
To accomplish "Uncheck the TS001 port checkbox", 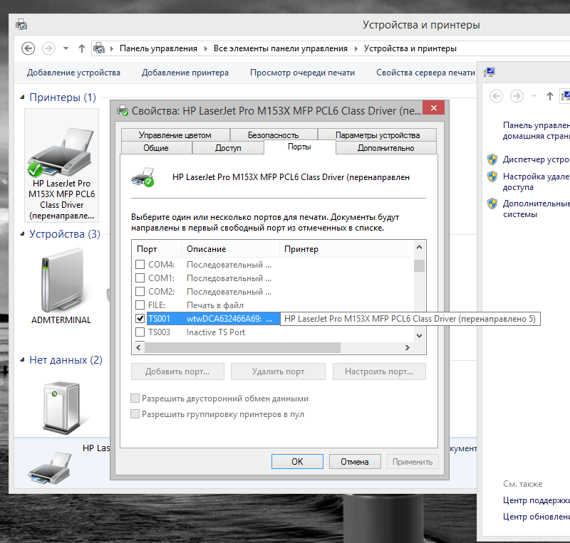I will point(140,319).
